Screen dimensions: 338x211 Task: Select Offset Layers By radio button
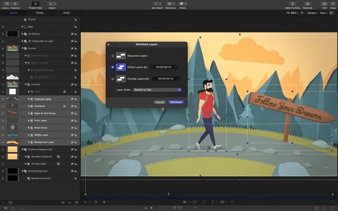pyautogui.click(x=112, y=67)
